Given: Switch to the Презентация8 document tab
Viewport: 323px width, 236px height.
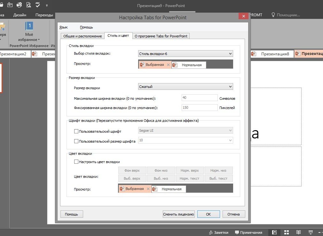Looking at the screenshot, I should coord(272,54).
